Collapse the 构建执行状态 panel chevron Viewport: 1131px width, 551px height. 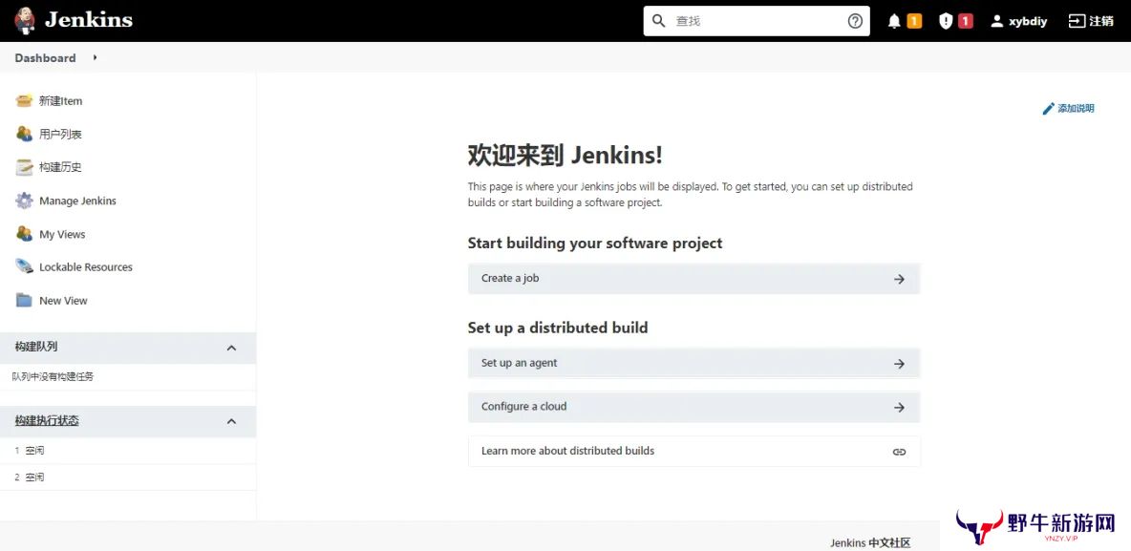(x=231, y=421)
